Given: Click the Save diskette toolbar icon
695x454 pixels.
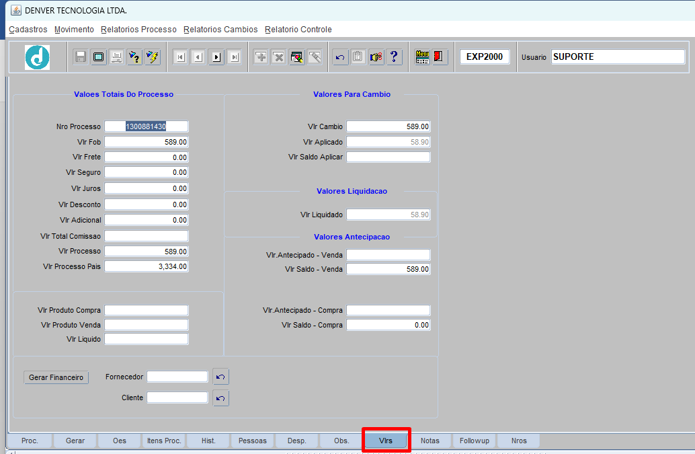Looking at the screenshot, I should pos(81,57).
